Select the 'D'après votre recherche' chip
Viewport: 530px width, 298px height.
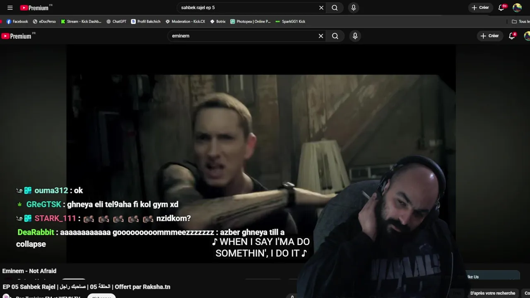click(493, 293)
